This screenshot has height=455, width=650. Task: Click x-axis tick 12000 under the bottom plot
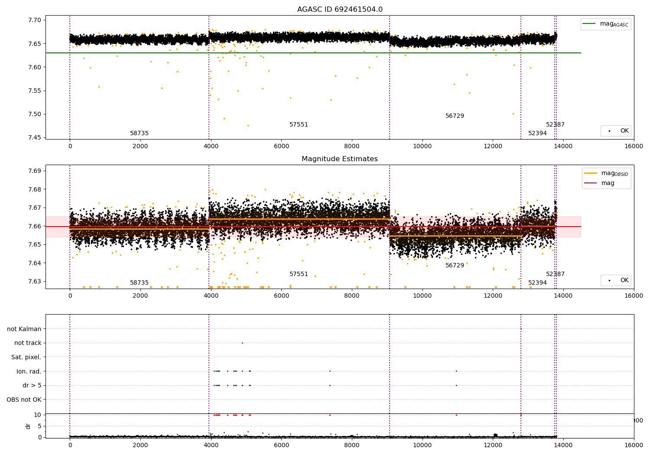(493, 445)
